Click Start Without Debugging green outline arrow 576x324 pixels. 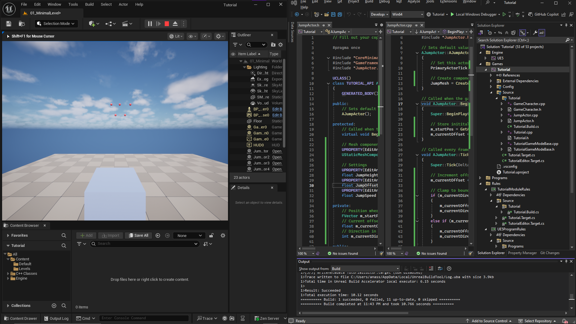pyautogui.click(x=504, y=14)
